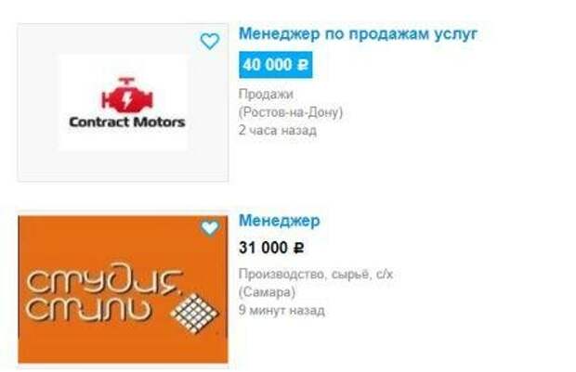Viewport: 576px width, 372px height.
Task: Click the ruble sign beside 31 000
Action: click(298, 249)
